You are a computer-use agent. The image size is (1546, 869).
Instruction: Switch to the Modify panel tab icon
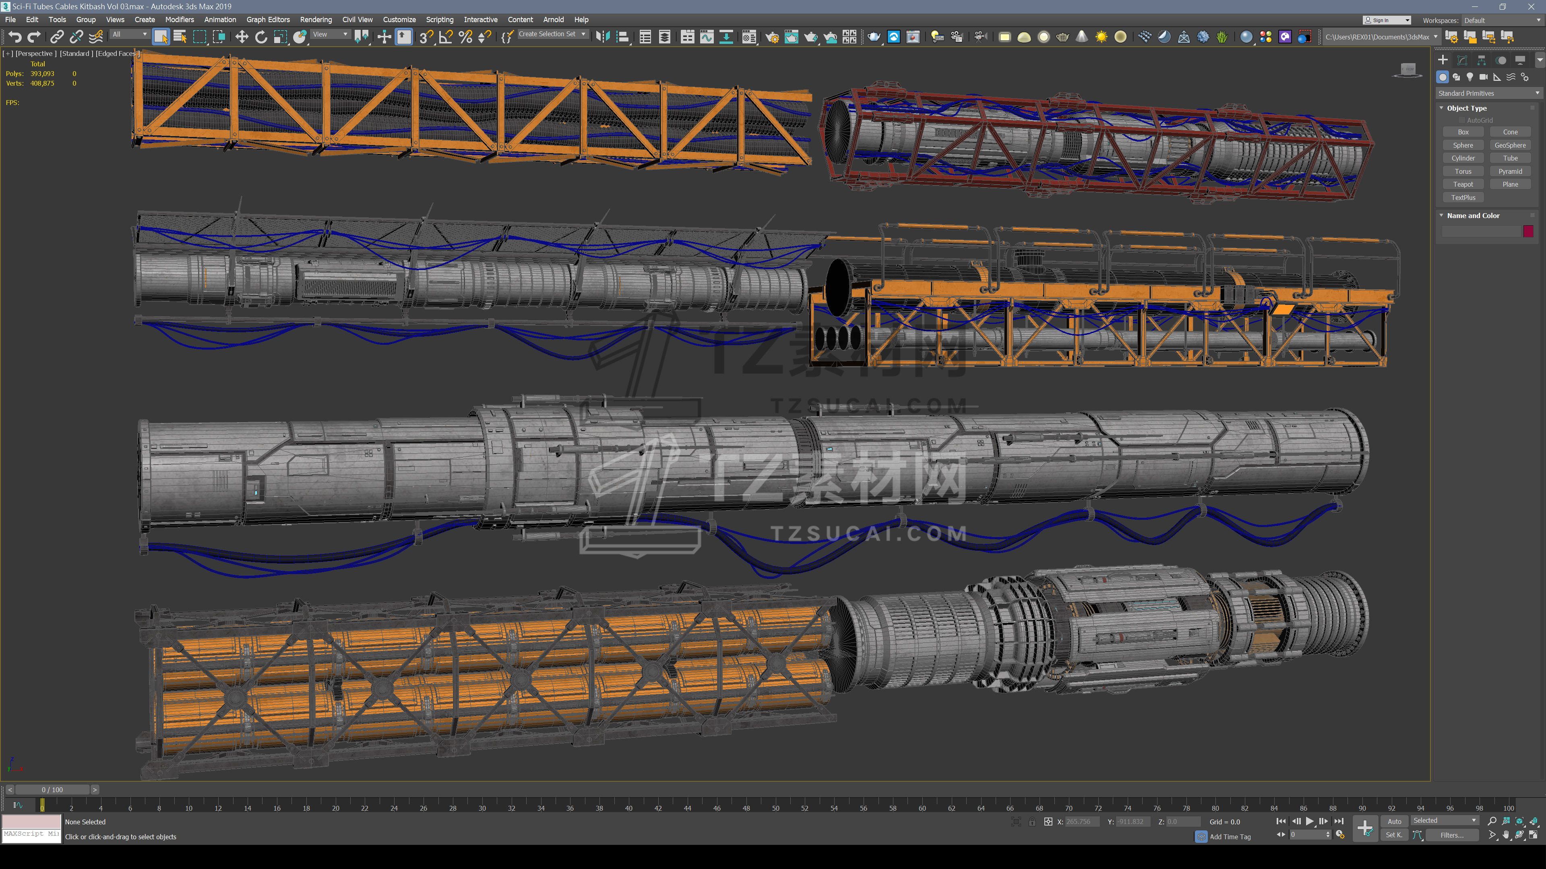point(1462,60)
